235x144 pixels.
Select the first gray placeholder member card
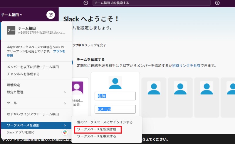(x=154, y=88)
